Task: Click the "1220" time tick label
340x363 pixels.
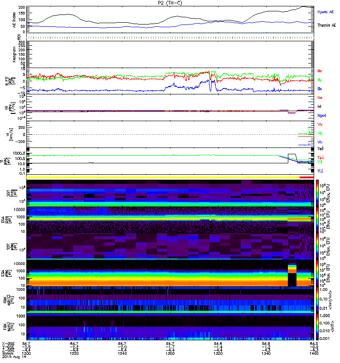Action: click(74, 353)
